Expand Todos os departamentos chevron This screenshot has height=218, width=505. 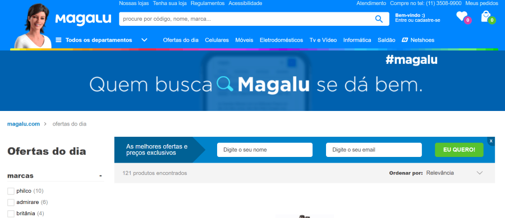coord(144,40)
